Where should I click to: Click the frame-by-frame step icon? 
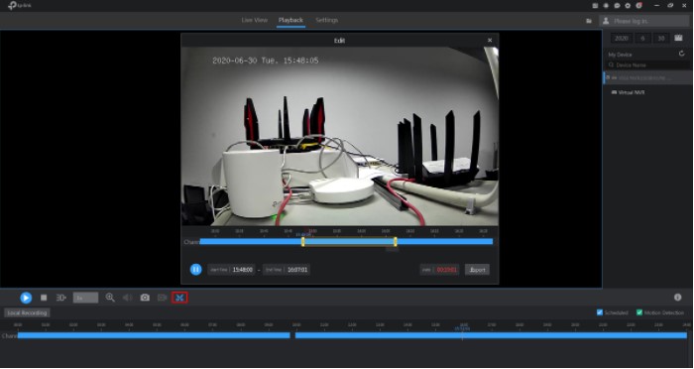tap(61, 298)
